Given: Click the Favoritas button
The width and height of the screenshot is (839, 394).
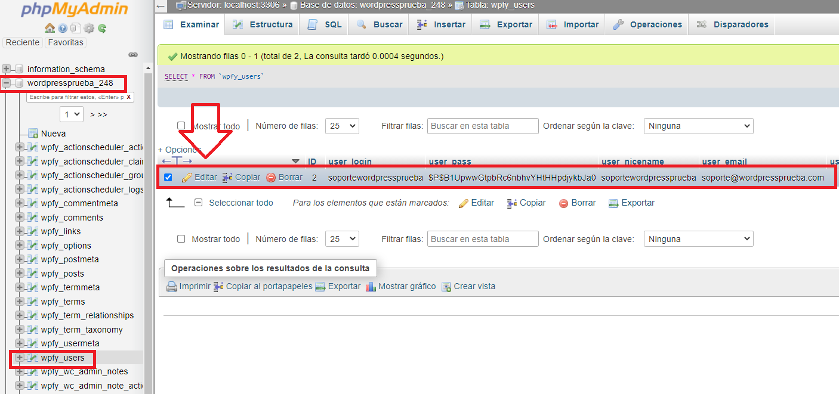Looking at the screenshot, I should point(66,42).
